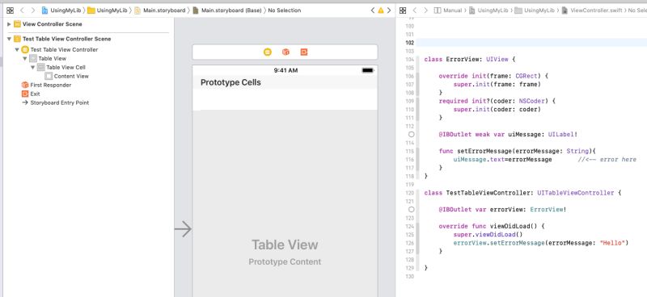Click the yellow view controller icon in scene dock
647x297 pixels.
point(268,52)
